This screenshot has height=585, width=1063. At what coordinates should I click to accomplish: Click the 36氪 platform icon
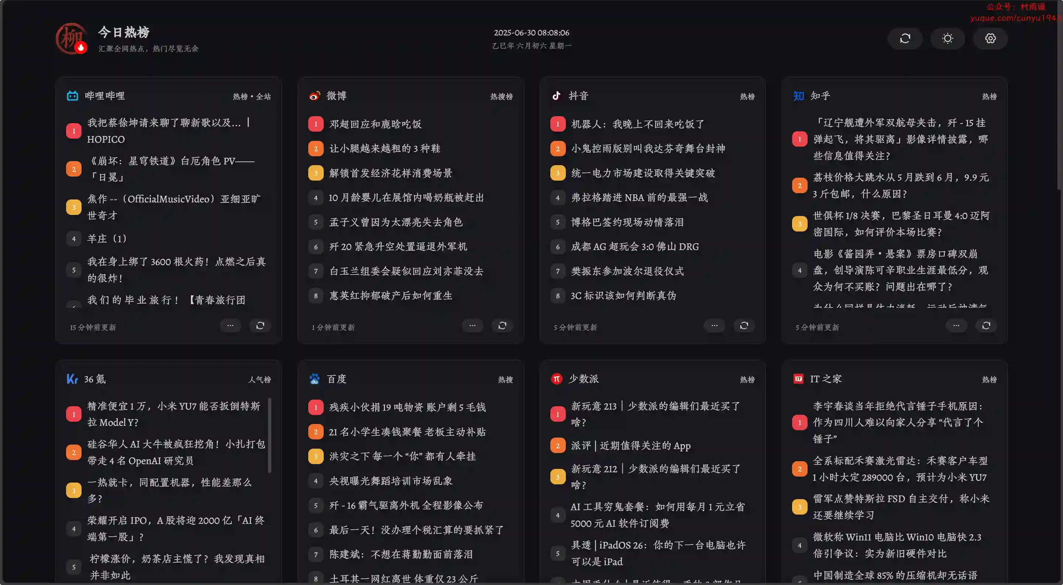pyautogui.click(x=72, y=379)
